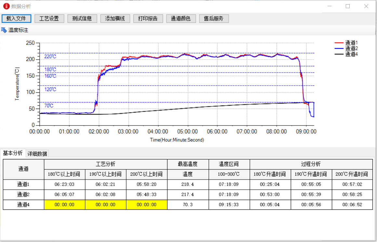Open 工艺设置 settings
This screenshot has height=242, width=377.
[x=49, y=19]
